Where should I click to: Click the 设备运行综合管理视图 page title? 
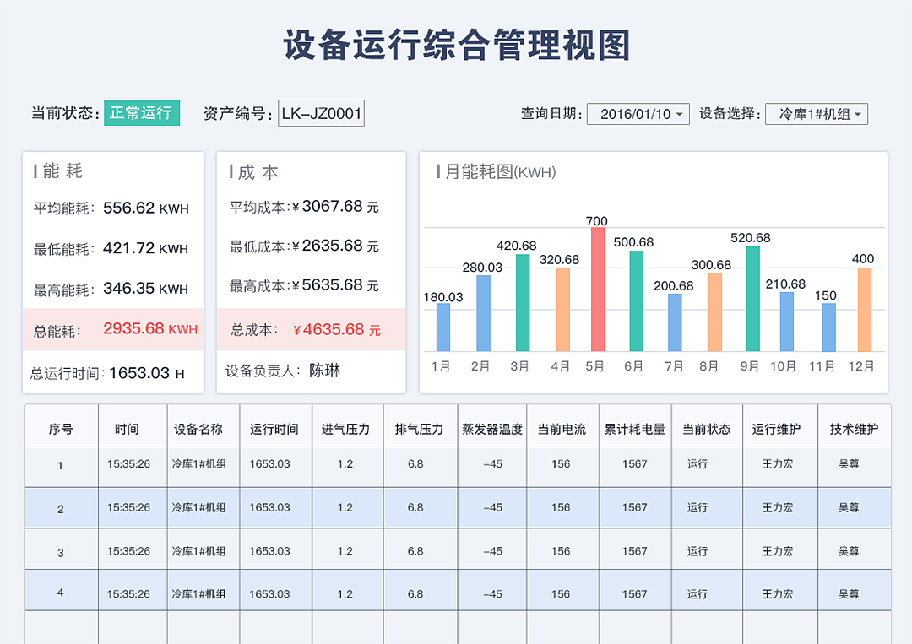pos(456,46)
